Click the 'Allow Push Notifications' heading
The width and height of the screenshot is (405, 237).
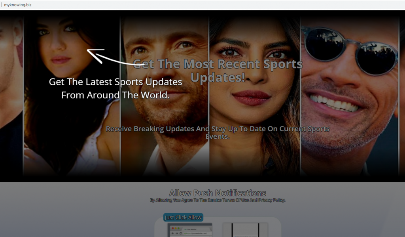pyautogui.click(x=218, y=193)
